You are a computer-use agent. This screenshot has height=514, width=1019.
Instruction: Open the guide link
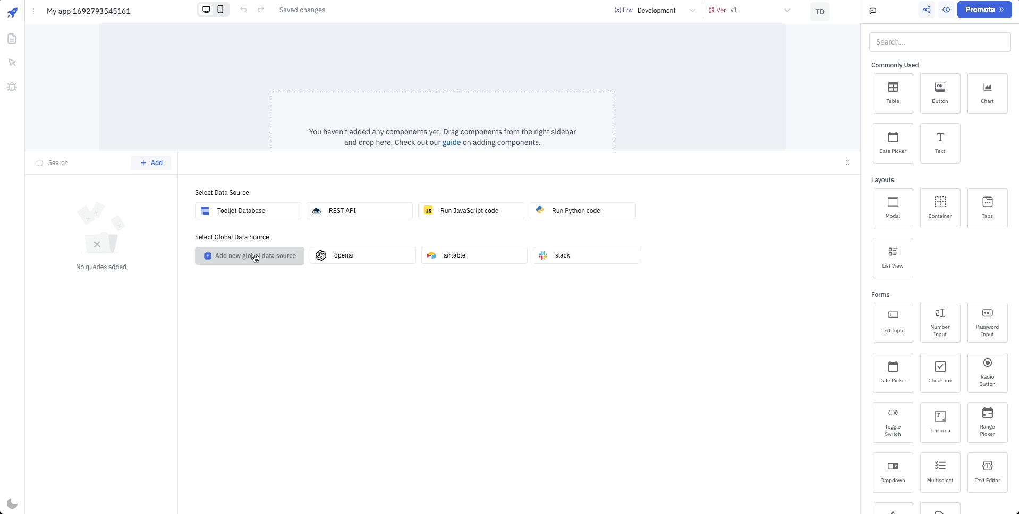coord(452,142)
